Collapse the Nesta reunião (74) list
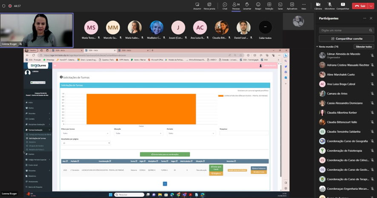This screenshot has height=198, width=377. (317, 46)
